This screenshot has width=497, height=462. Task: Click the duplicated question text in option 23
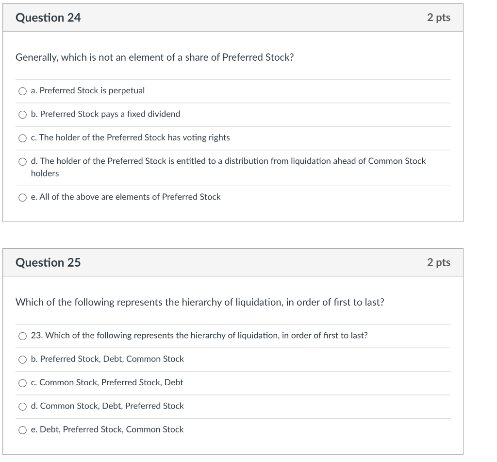(199, 336)
